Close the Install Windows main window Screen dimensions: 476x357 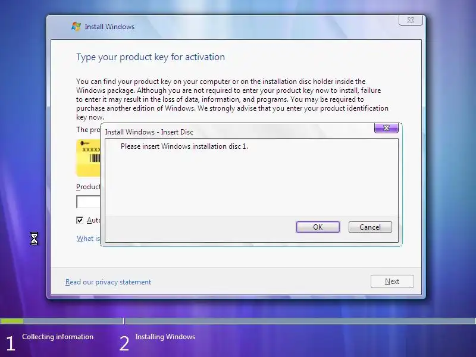[x=411, y=20]
